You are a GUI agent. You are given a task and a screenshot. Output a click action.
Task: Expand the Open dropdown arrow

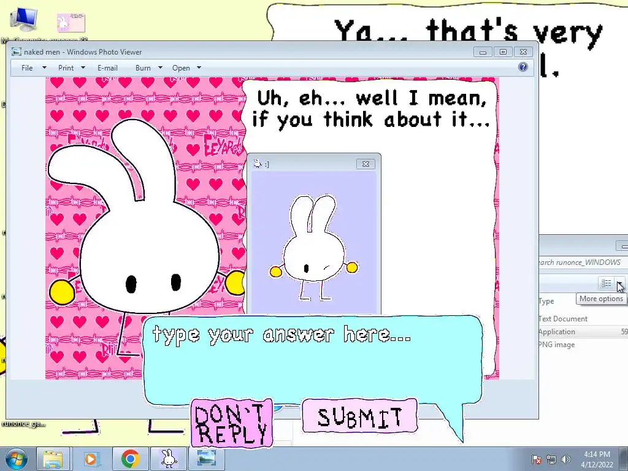pyautogui.click(x=199, y=67)
